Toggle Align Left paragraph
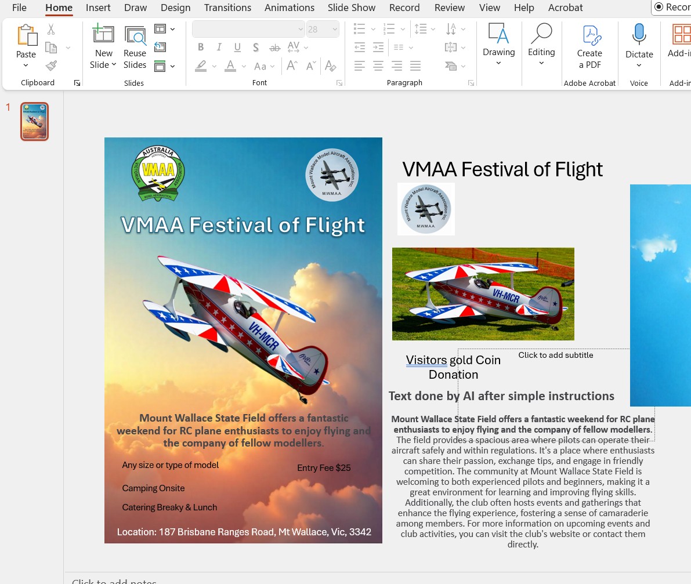 pyautogui.click(x=360, y=66)
